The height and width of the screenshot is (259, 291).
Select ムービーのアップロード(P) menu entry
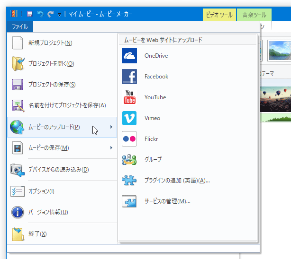click(x=62, y=127)
